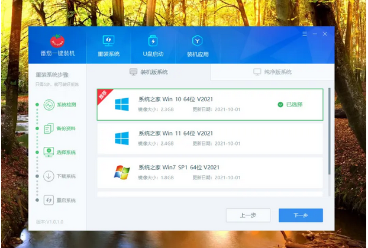Click the monitor icon on 装机版系统 tab

pyautogui.click(x=133, y=72)
